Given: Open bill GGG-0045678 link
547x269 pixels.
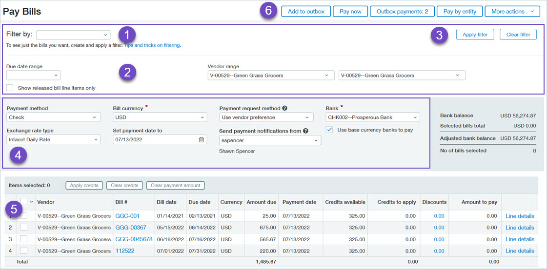Looking at the screenshot, I should [x=134, y=239].
